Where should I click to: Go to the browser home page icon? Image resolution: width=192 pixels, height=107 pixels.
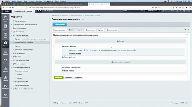(x=13, y=8)
